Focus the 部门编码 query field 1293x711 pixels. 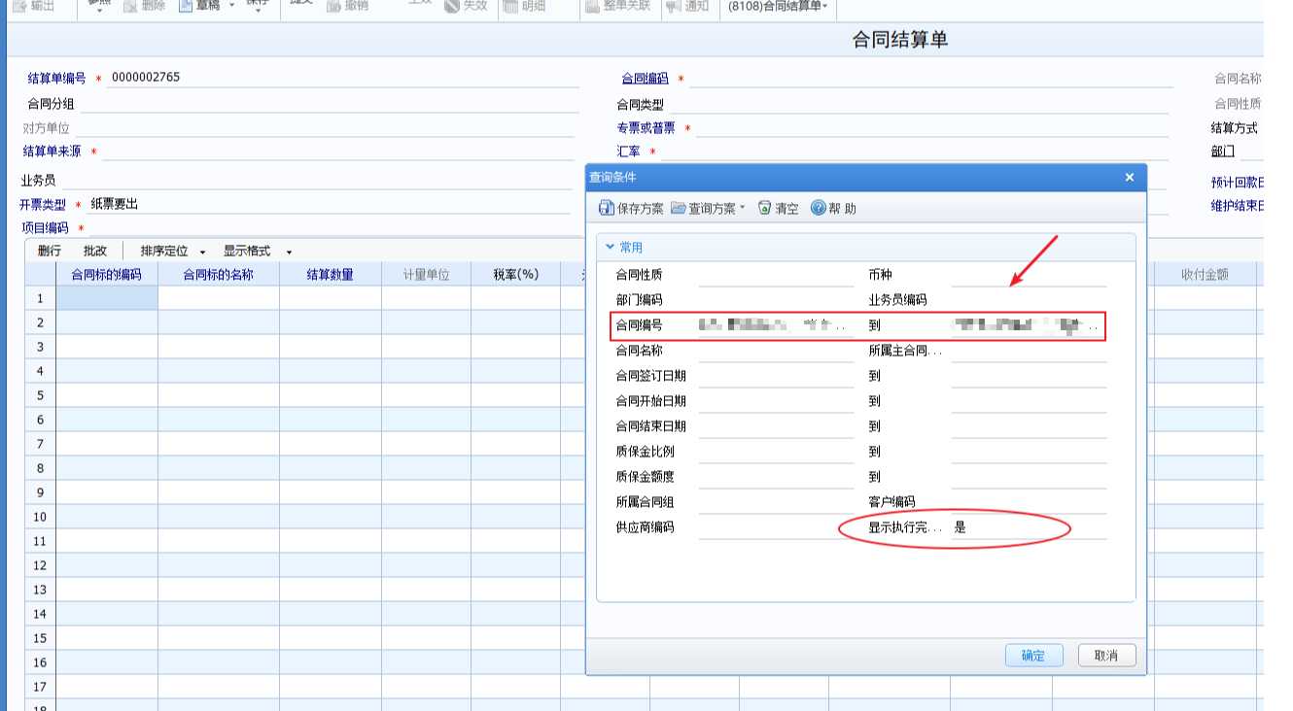coord(776,301)
